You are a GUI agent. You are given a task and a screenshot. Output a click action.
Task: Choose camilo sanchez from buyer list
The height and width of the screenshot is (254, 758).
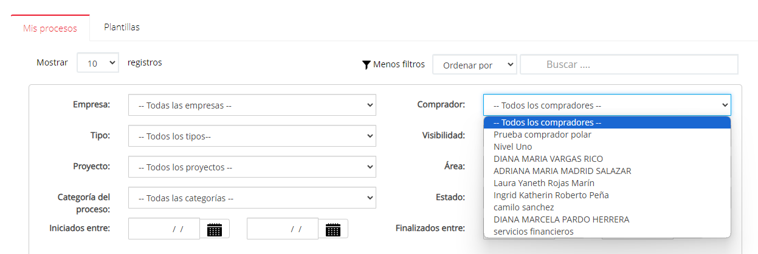point(523,207)
